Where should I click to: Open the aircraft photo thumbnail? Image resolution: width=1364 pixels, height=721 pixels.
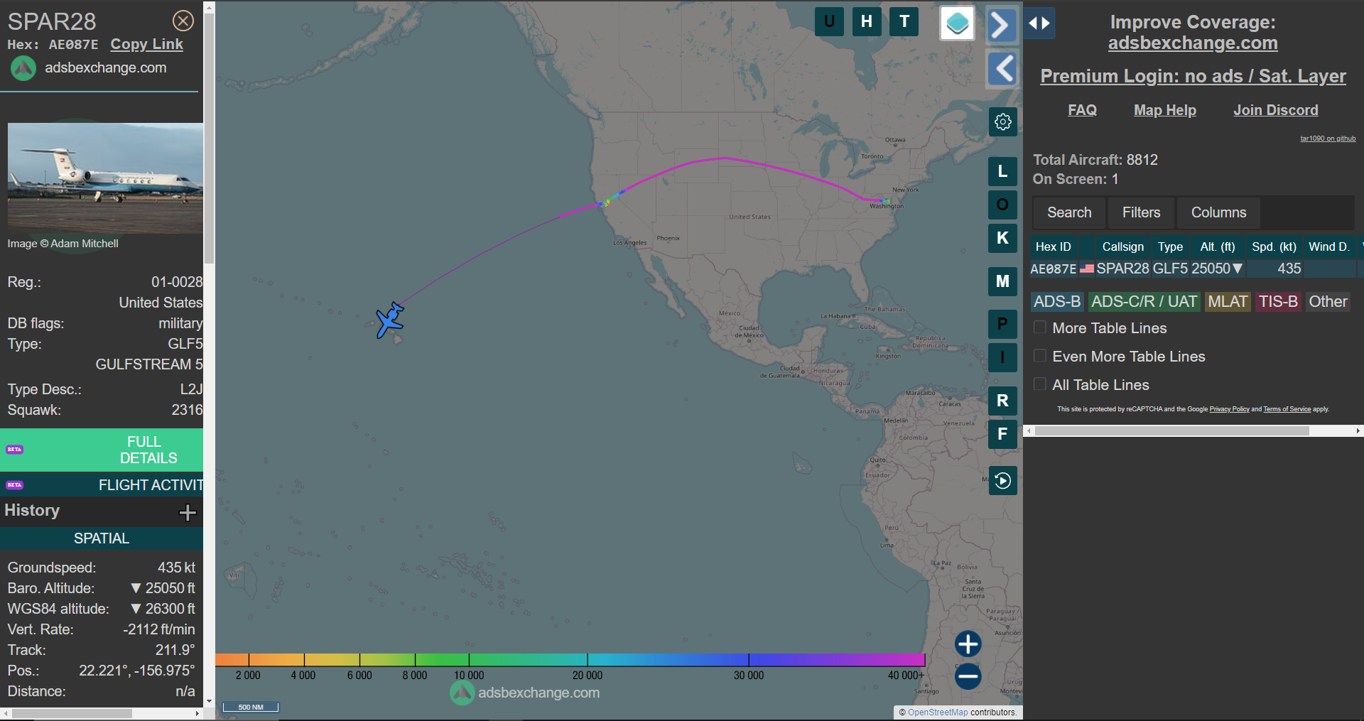pos(105,178)
